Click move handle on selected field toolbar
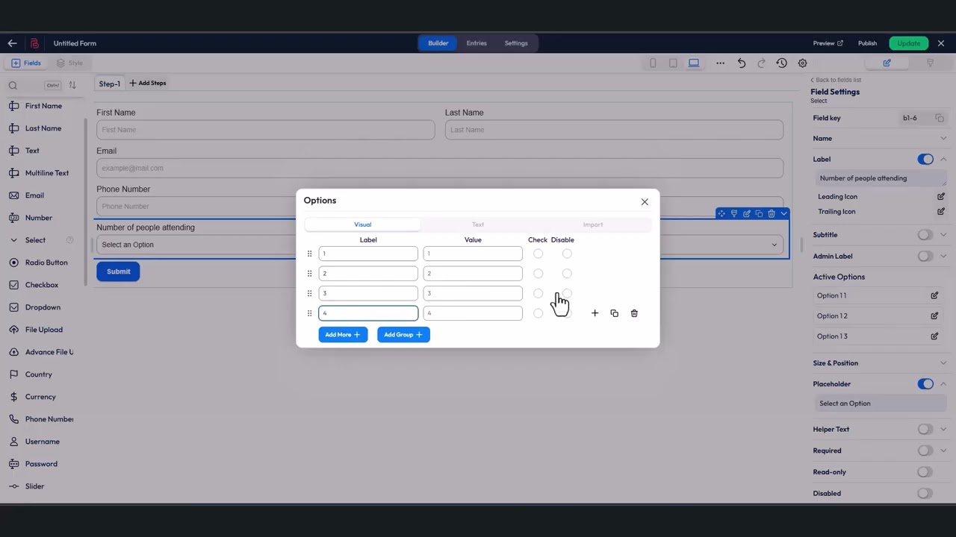Screen dimensions: 956x537 [x=721, y=214]
